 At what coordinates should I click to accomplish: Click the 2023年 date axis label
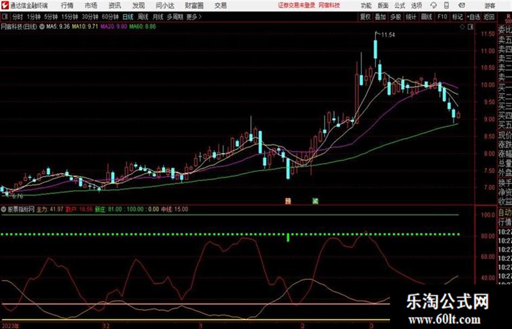pos(11,326)
